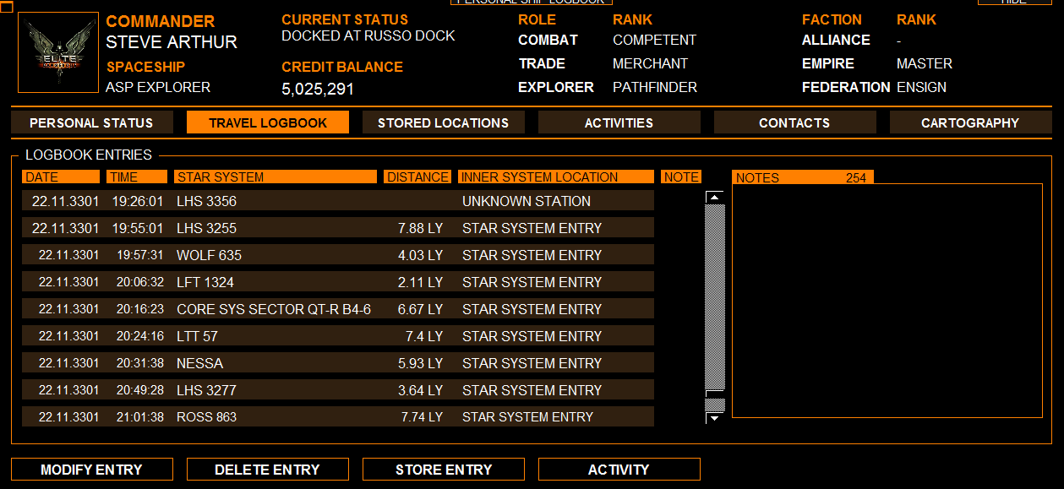Click the COMPETENT combat rank
This screenshot has height=489, width=1064.
tap(655, 40)
